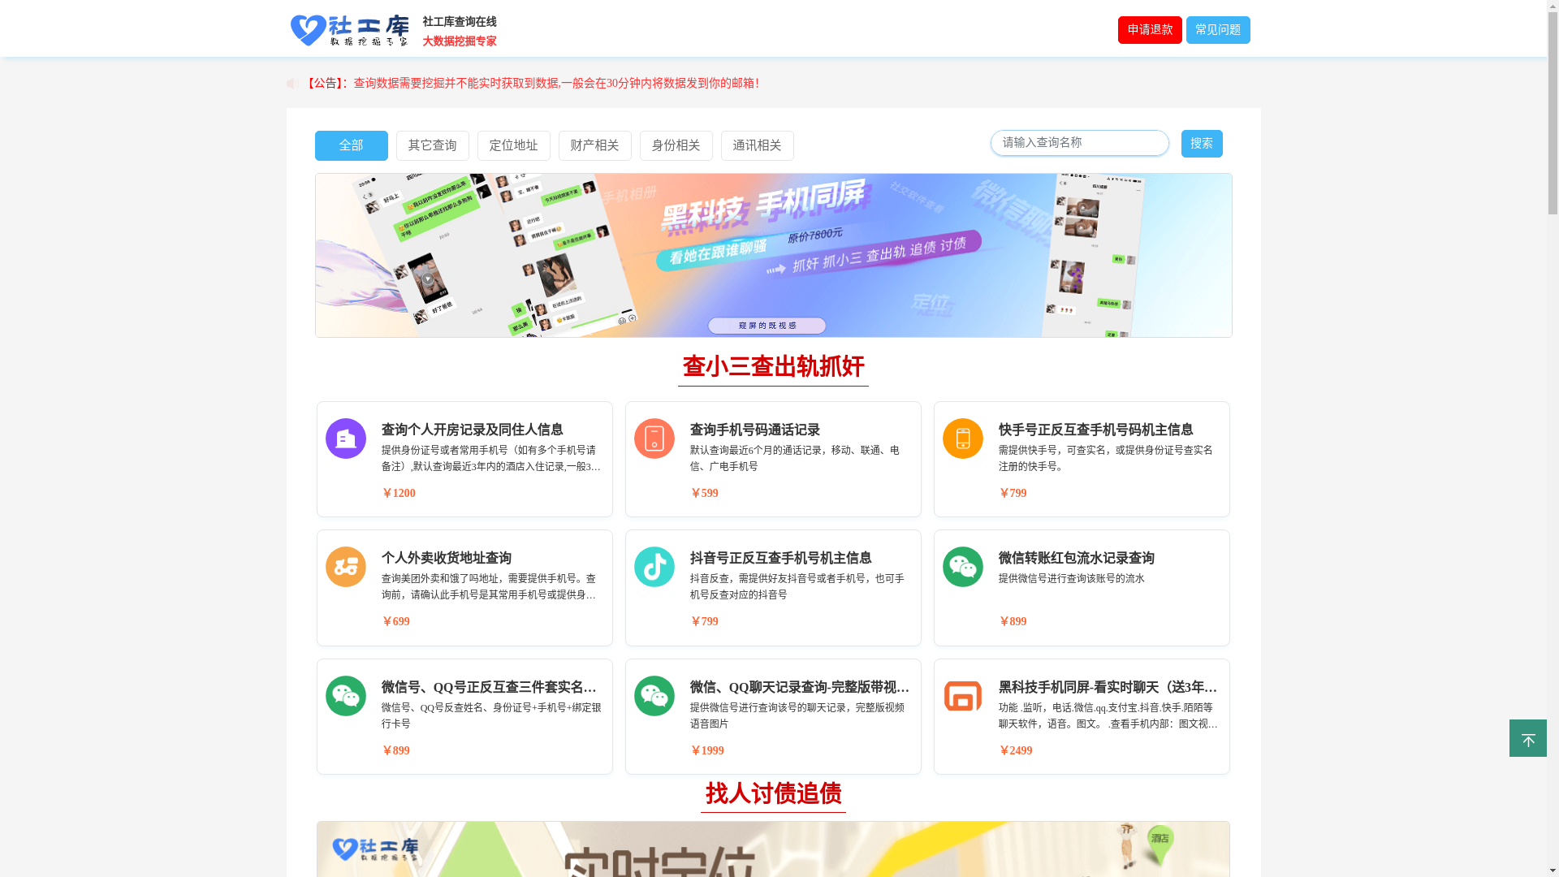Click the 查小三查出轨抓奸 section heading

(773, 367)
